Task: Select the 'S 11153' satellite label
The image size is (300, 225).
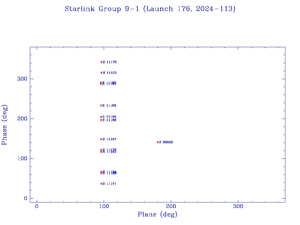Action: (x=110, y=73)
